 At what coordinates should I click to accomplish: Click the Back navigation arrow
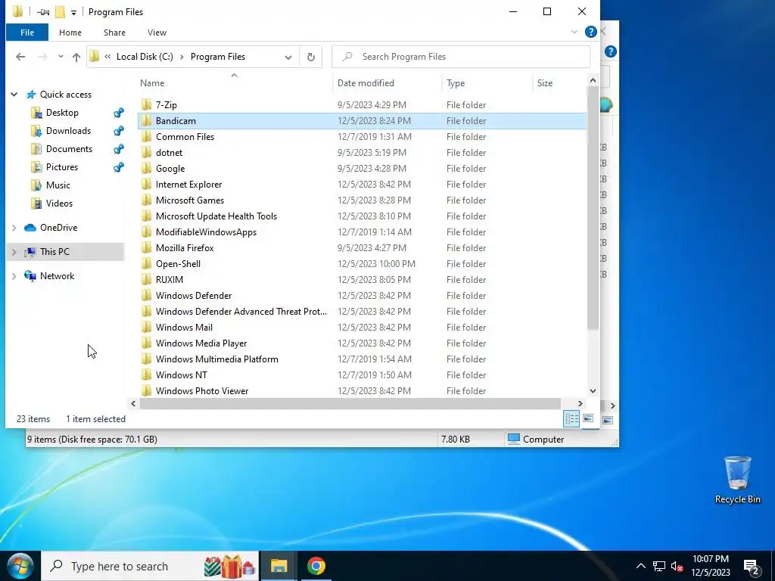(20, 57)
